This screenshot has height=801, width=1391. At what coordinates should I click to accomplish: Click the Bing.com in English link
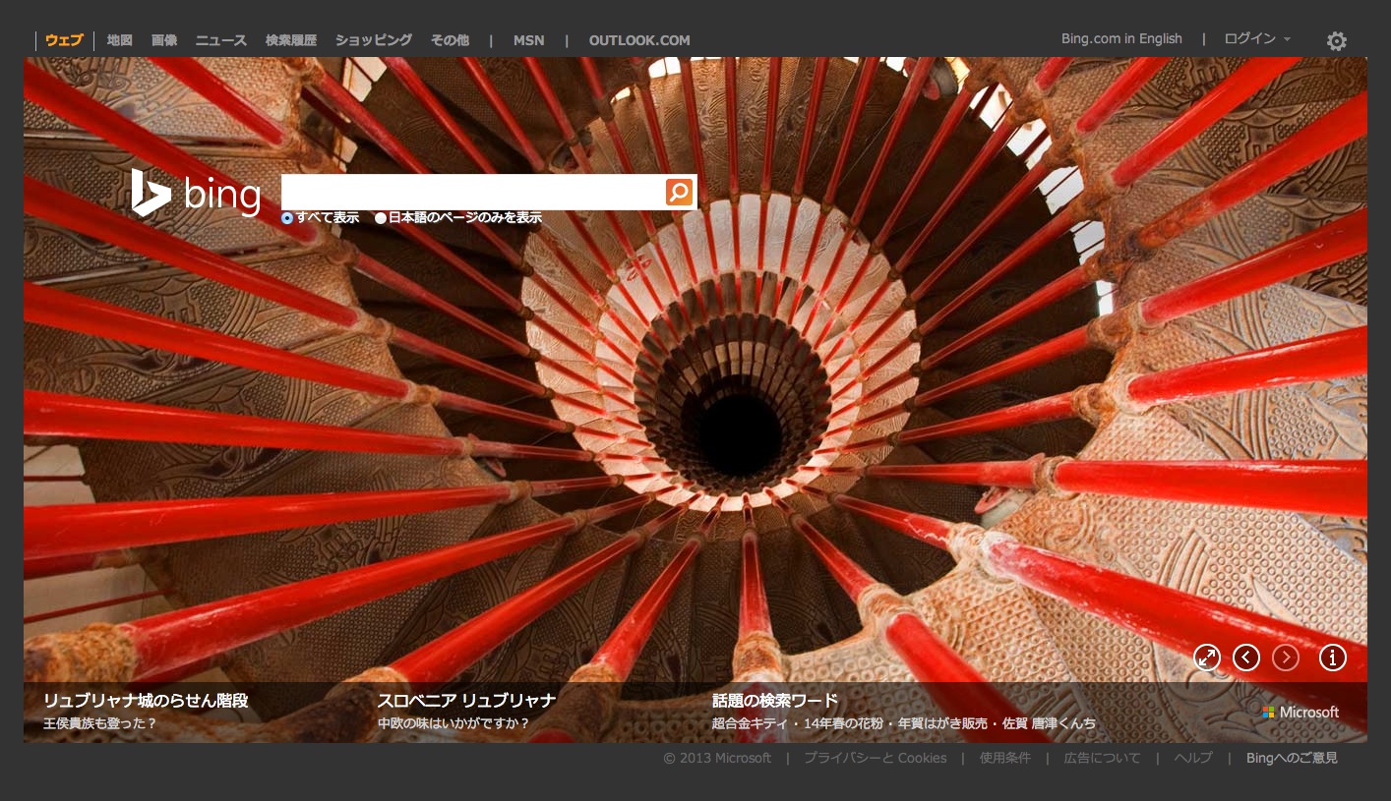(x=1121, y=39)
